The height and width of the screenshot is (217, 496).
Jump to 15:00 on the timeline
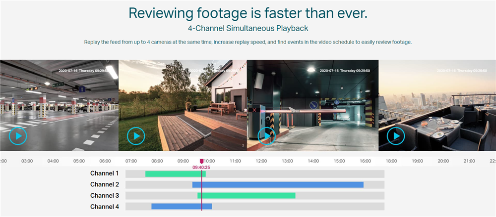click(x=339, y=161)
